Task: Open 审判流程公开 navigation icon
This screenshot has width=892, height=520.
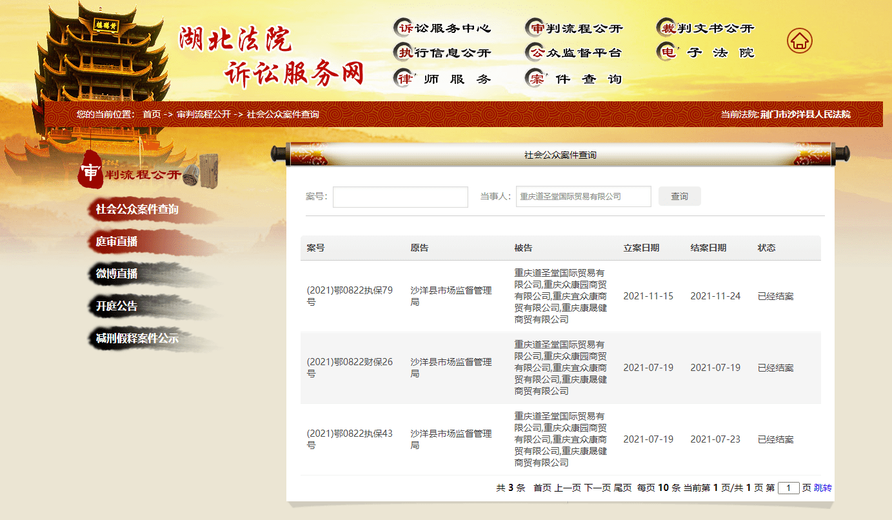Action: (536, 28)
